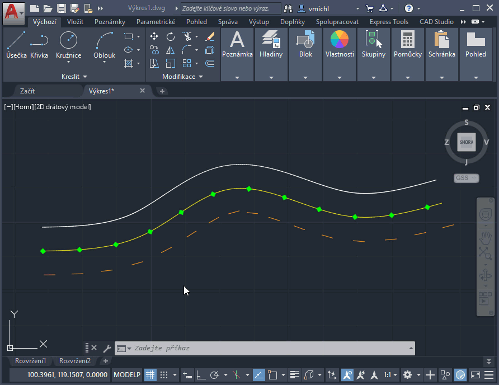Toggle the drawing grid display
This screenshot has width=499, height=385.
tap(150, 375)
